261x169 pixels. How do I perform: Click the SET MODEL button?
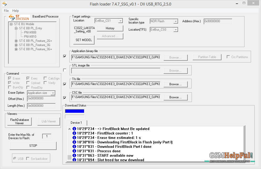point(84,40)
